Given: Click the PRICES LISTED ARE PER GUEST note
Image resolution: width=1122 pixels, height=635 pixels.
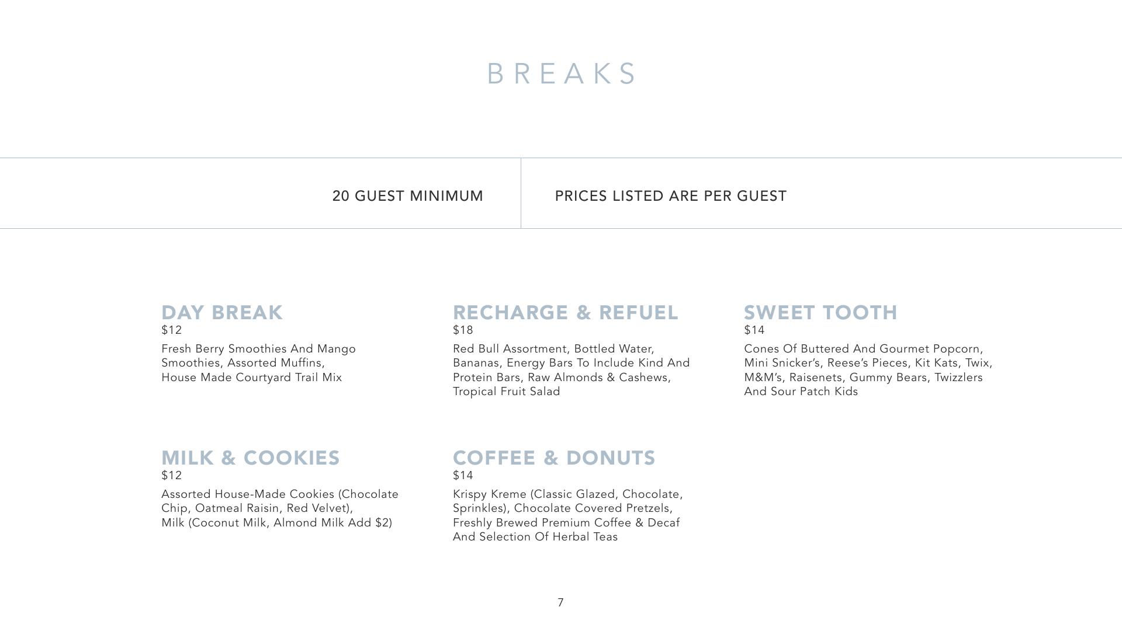Looking at the screenshot, I should (670, 196).
